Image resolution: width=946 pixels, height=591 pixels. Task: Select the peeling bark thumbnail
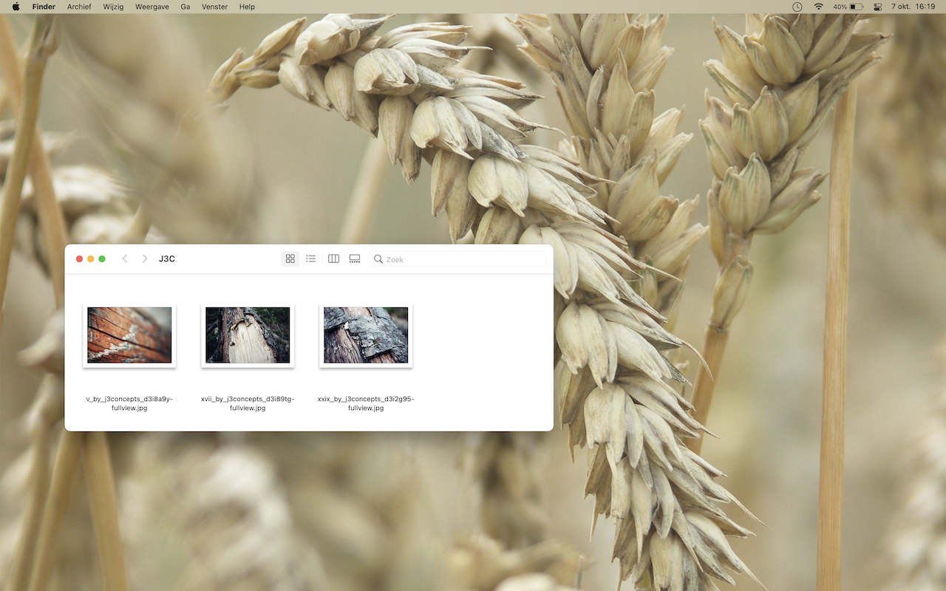[x=366, y=335]
